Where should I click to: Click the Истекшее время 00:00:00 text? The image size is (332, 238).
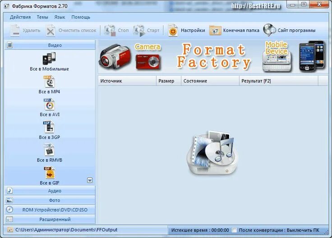point(200,230)
